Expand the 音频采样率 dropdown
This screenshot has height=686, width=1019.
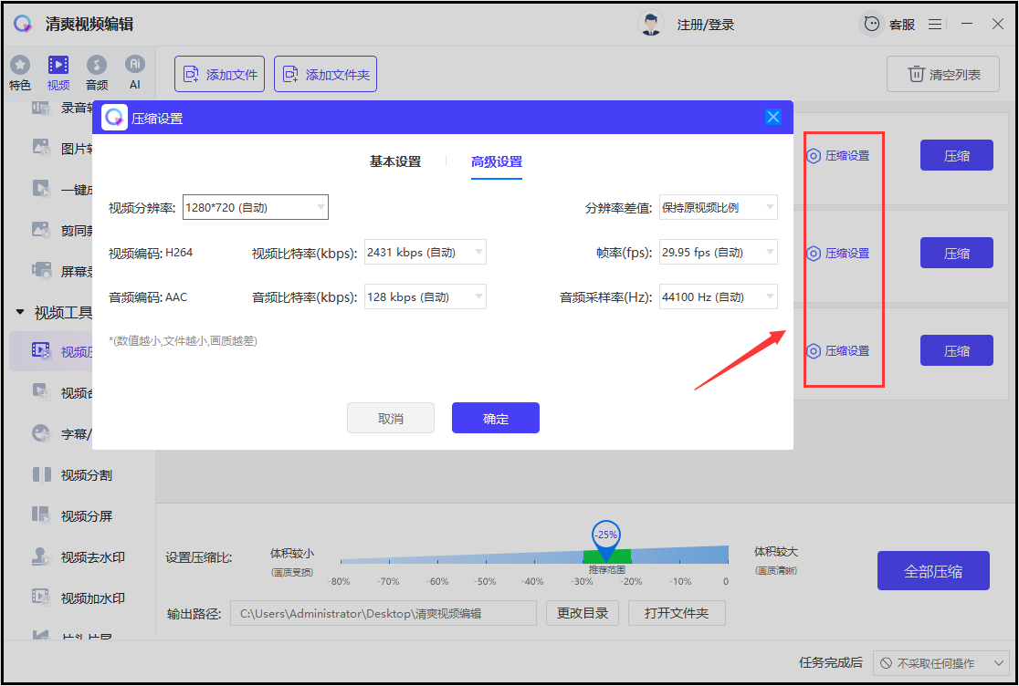coord(718,297)
